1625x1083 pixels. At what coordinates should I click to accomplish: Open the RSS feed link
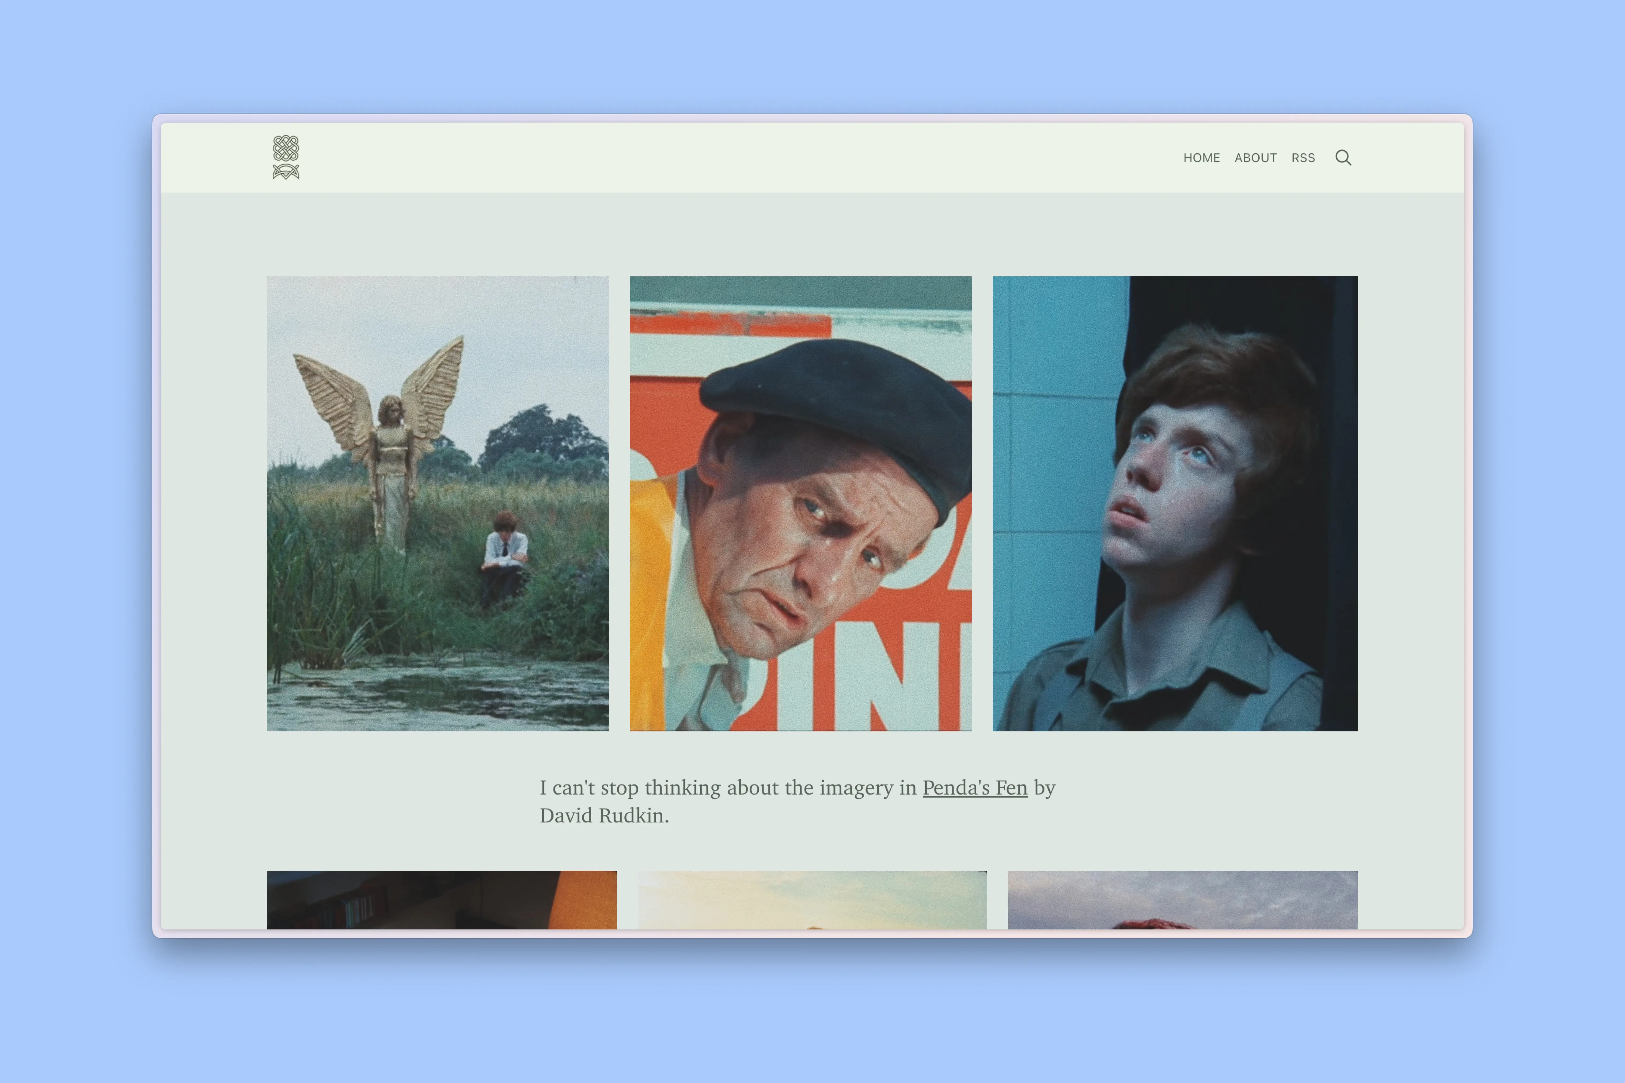1303,158
